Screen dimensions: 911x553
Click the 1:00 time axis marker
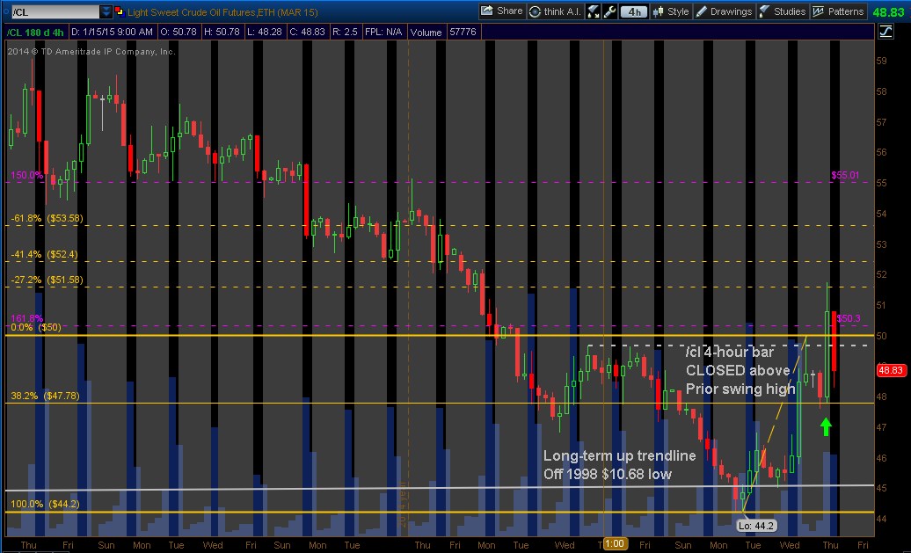614,544
